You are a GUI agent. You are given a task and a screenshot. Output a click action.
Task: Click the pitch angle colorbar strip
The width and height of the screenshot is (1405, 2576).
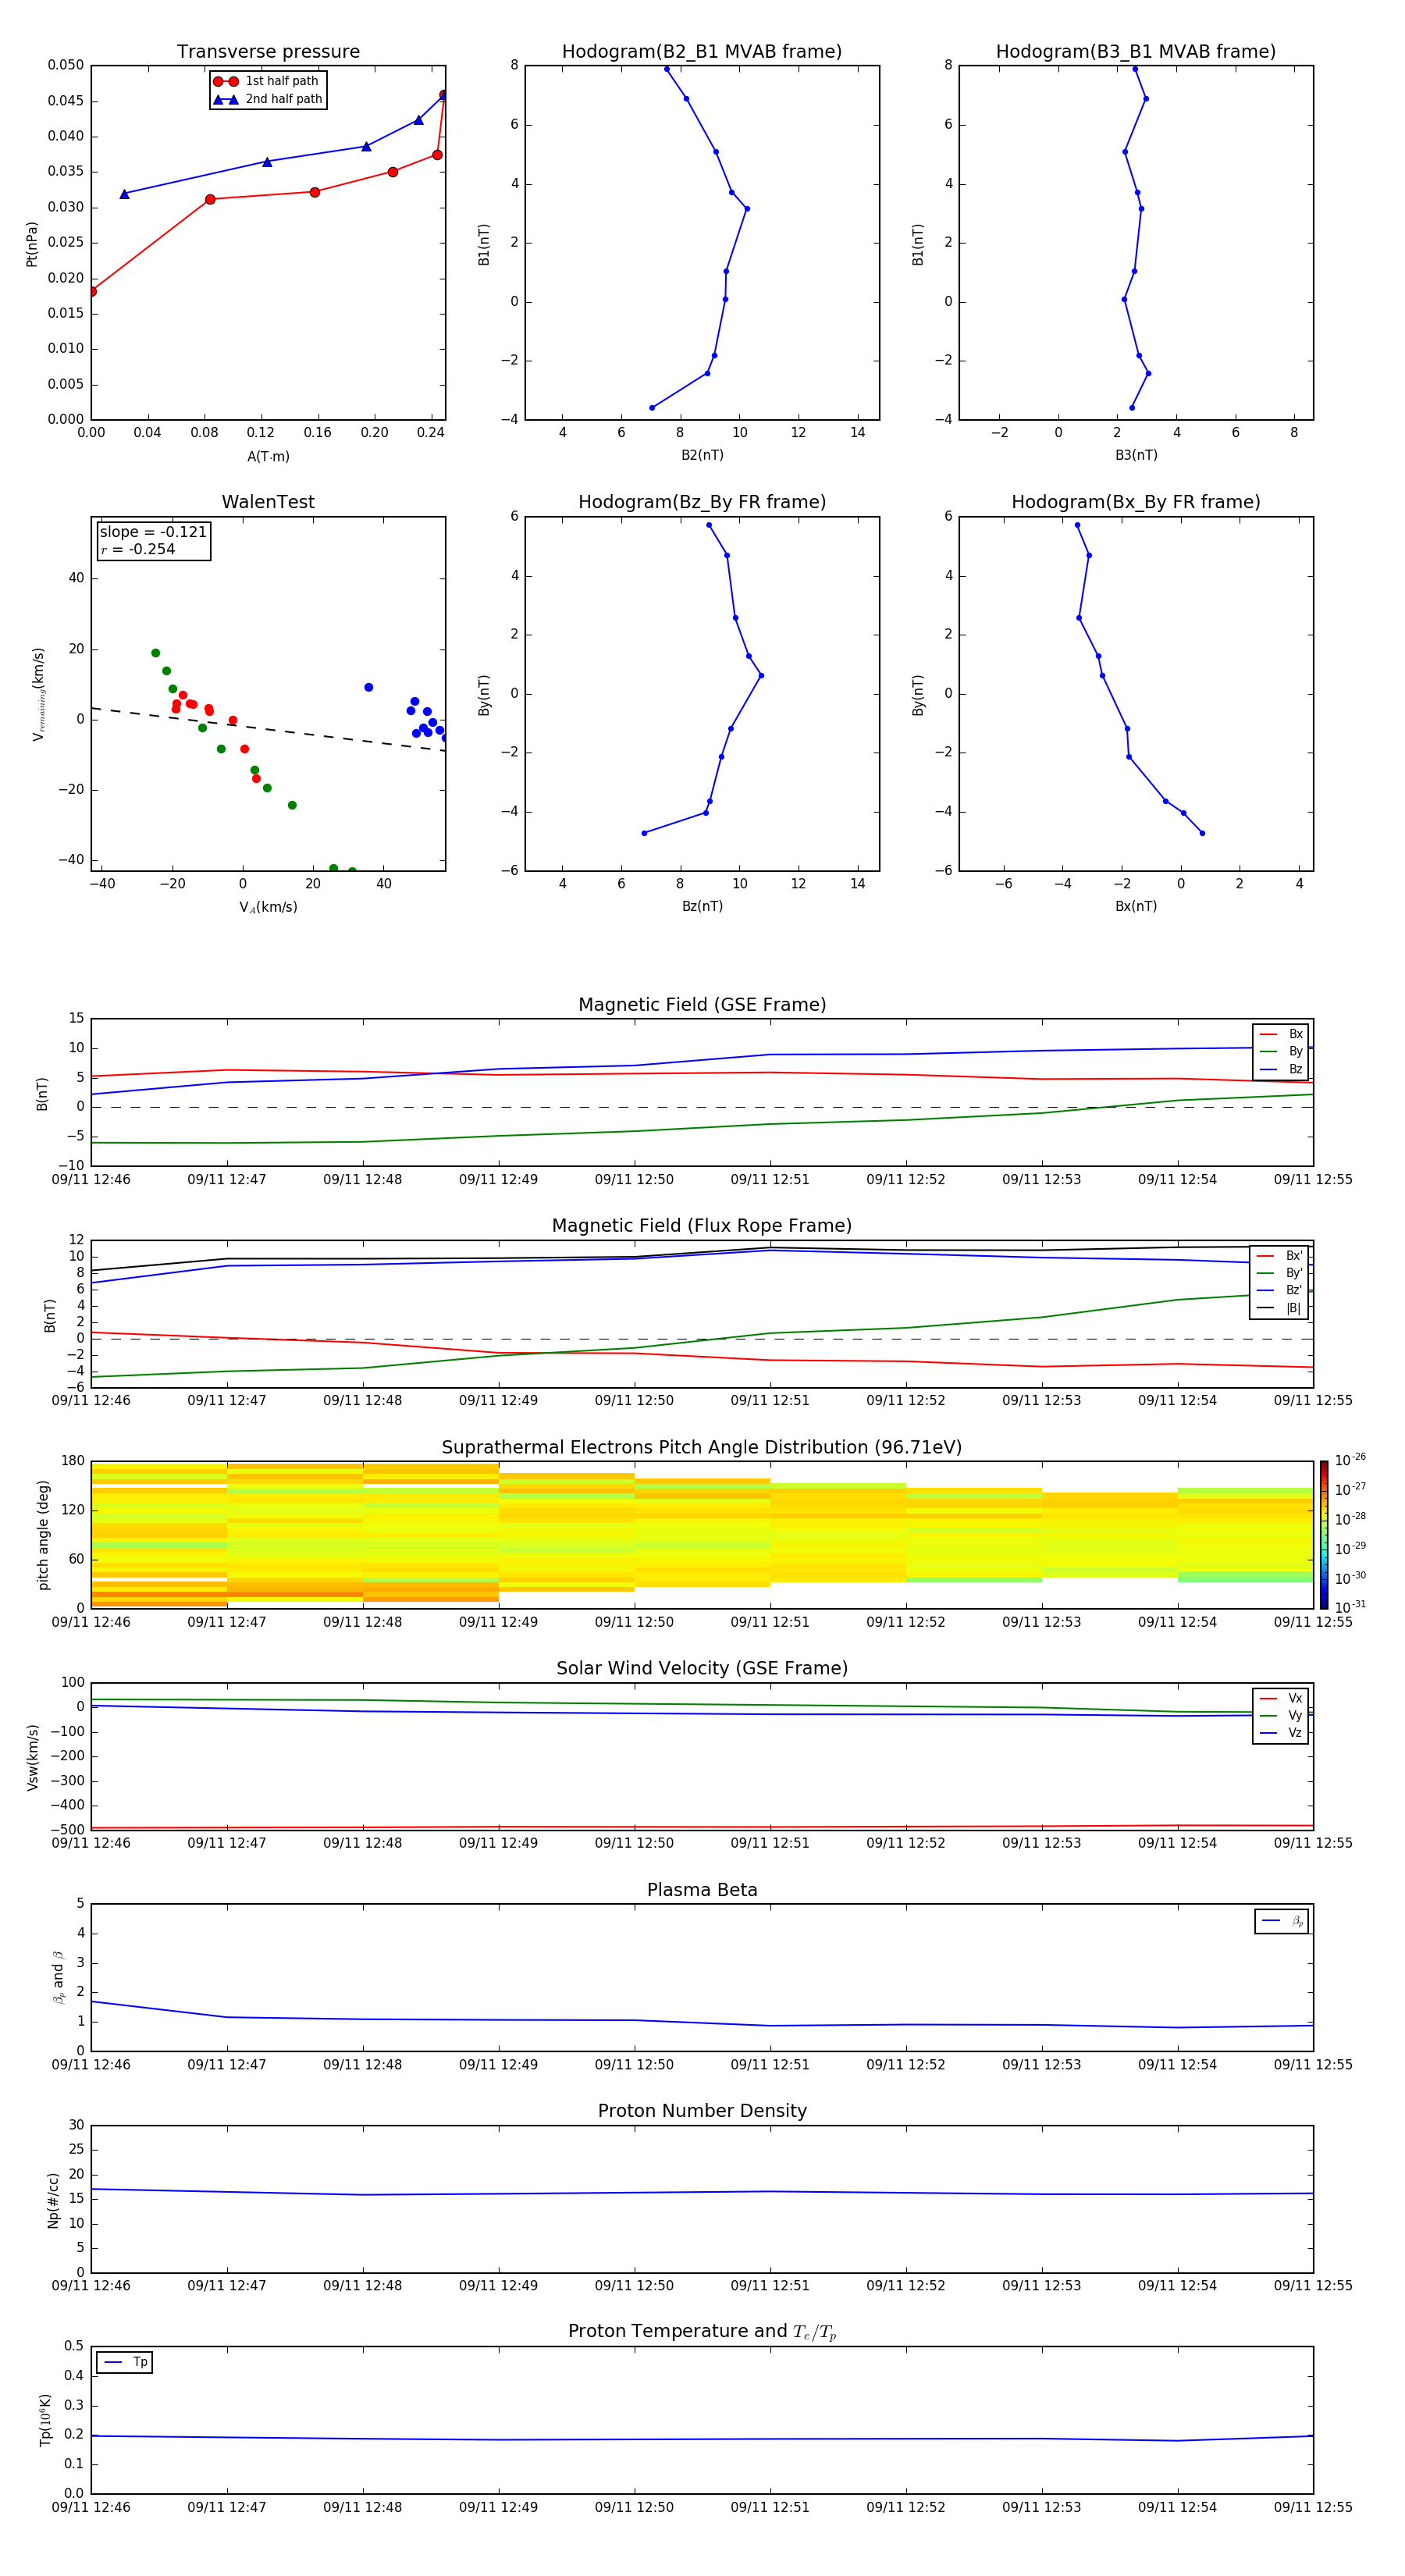1323,1535
